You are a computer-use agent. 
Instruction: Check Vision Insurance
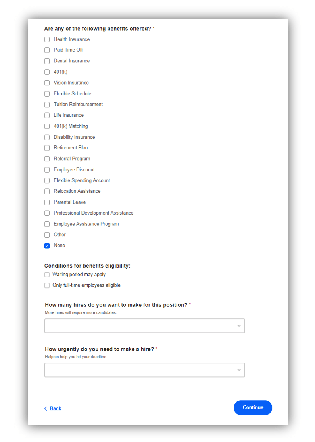(47, 83)
